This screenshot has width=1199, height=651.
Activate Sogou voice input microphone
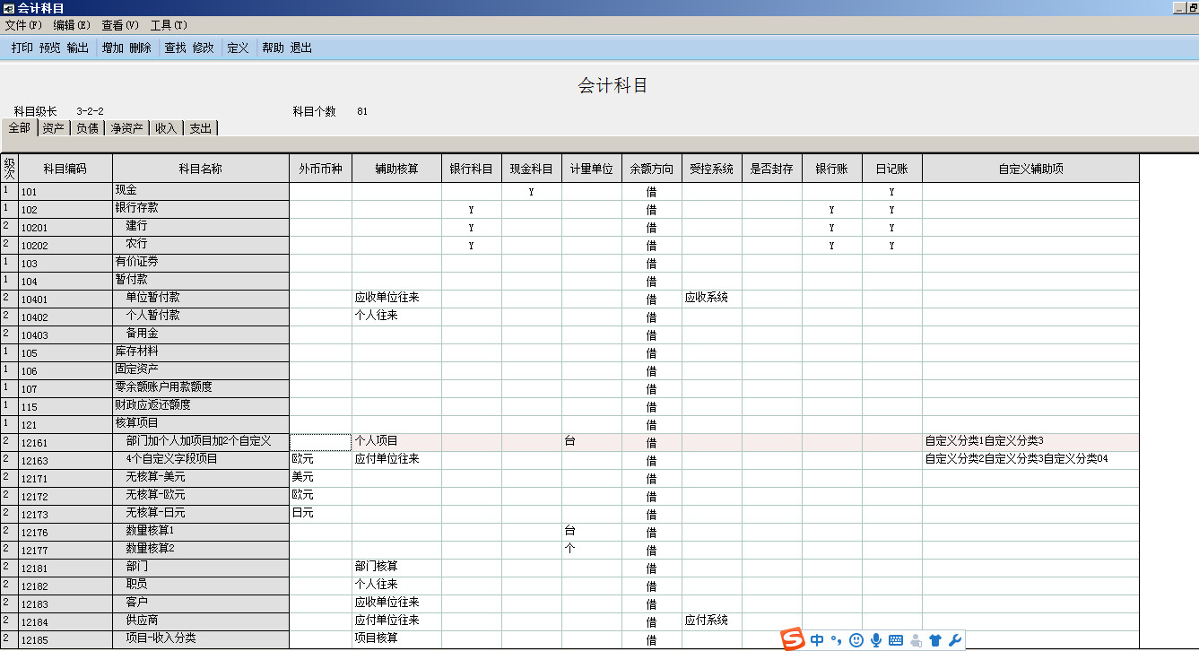tap(876, 640)
